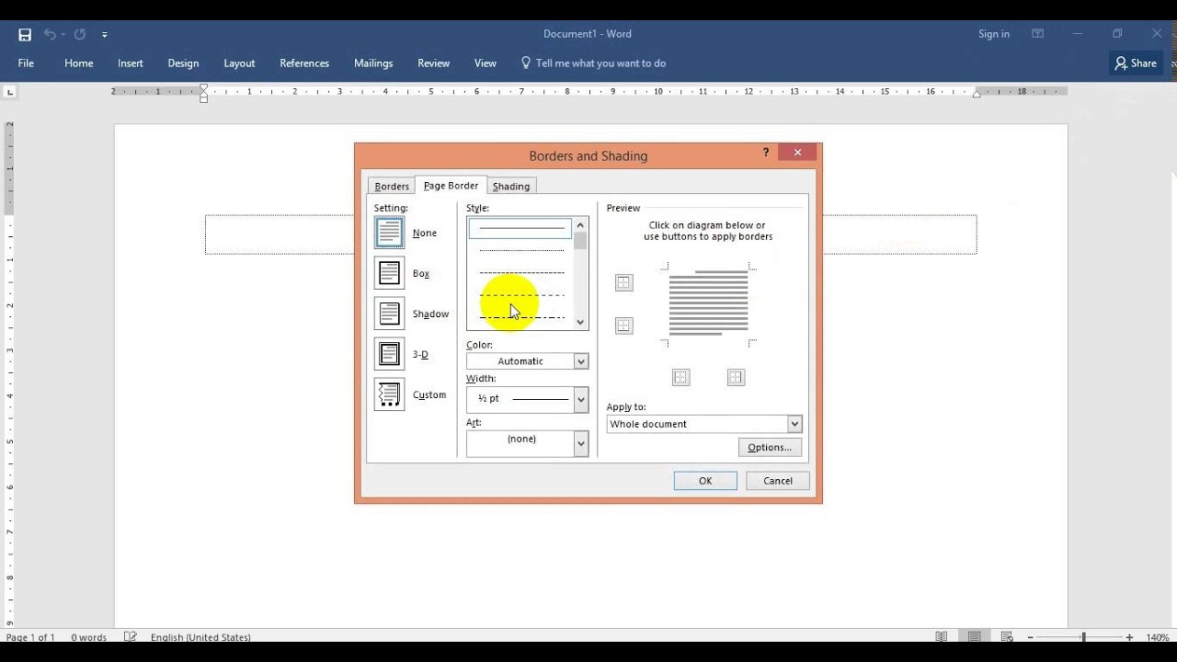Open the View ribbon tab
Viewport: 1177px width, 662px height.
pyautogui.click(x=486, y=63)
